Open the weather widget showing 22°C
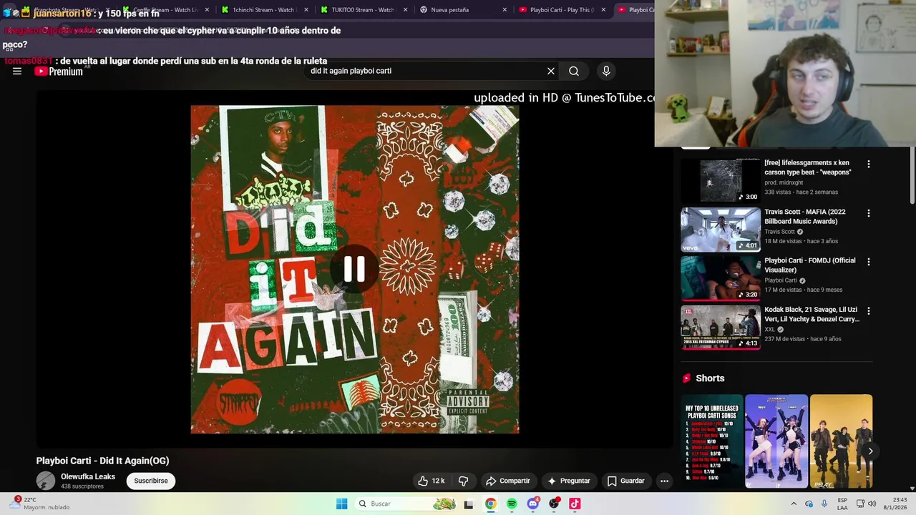This screenshot has height=515, width=916. pyautogui.click(x=39, y=504)
